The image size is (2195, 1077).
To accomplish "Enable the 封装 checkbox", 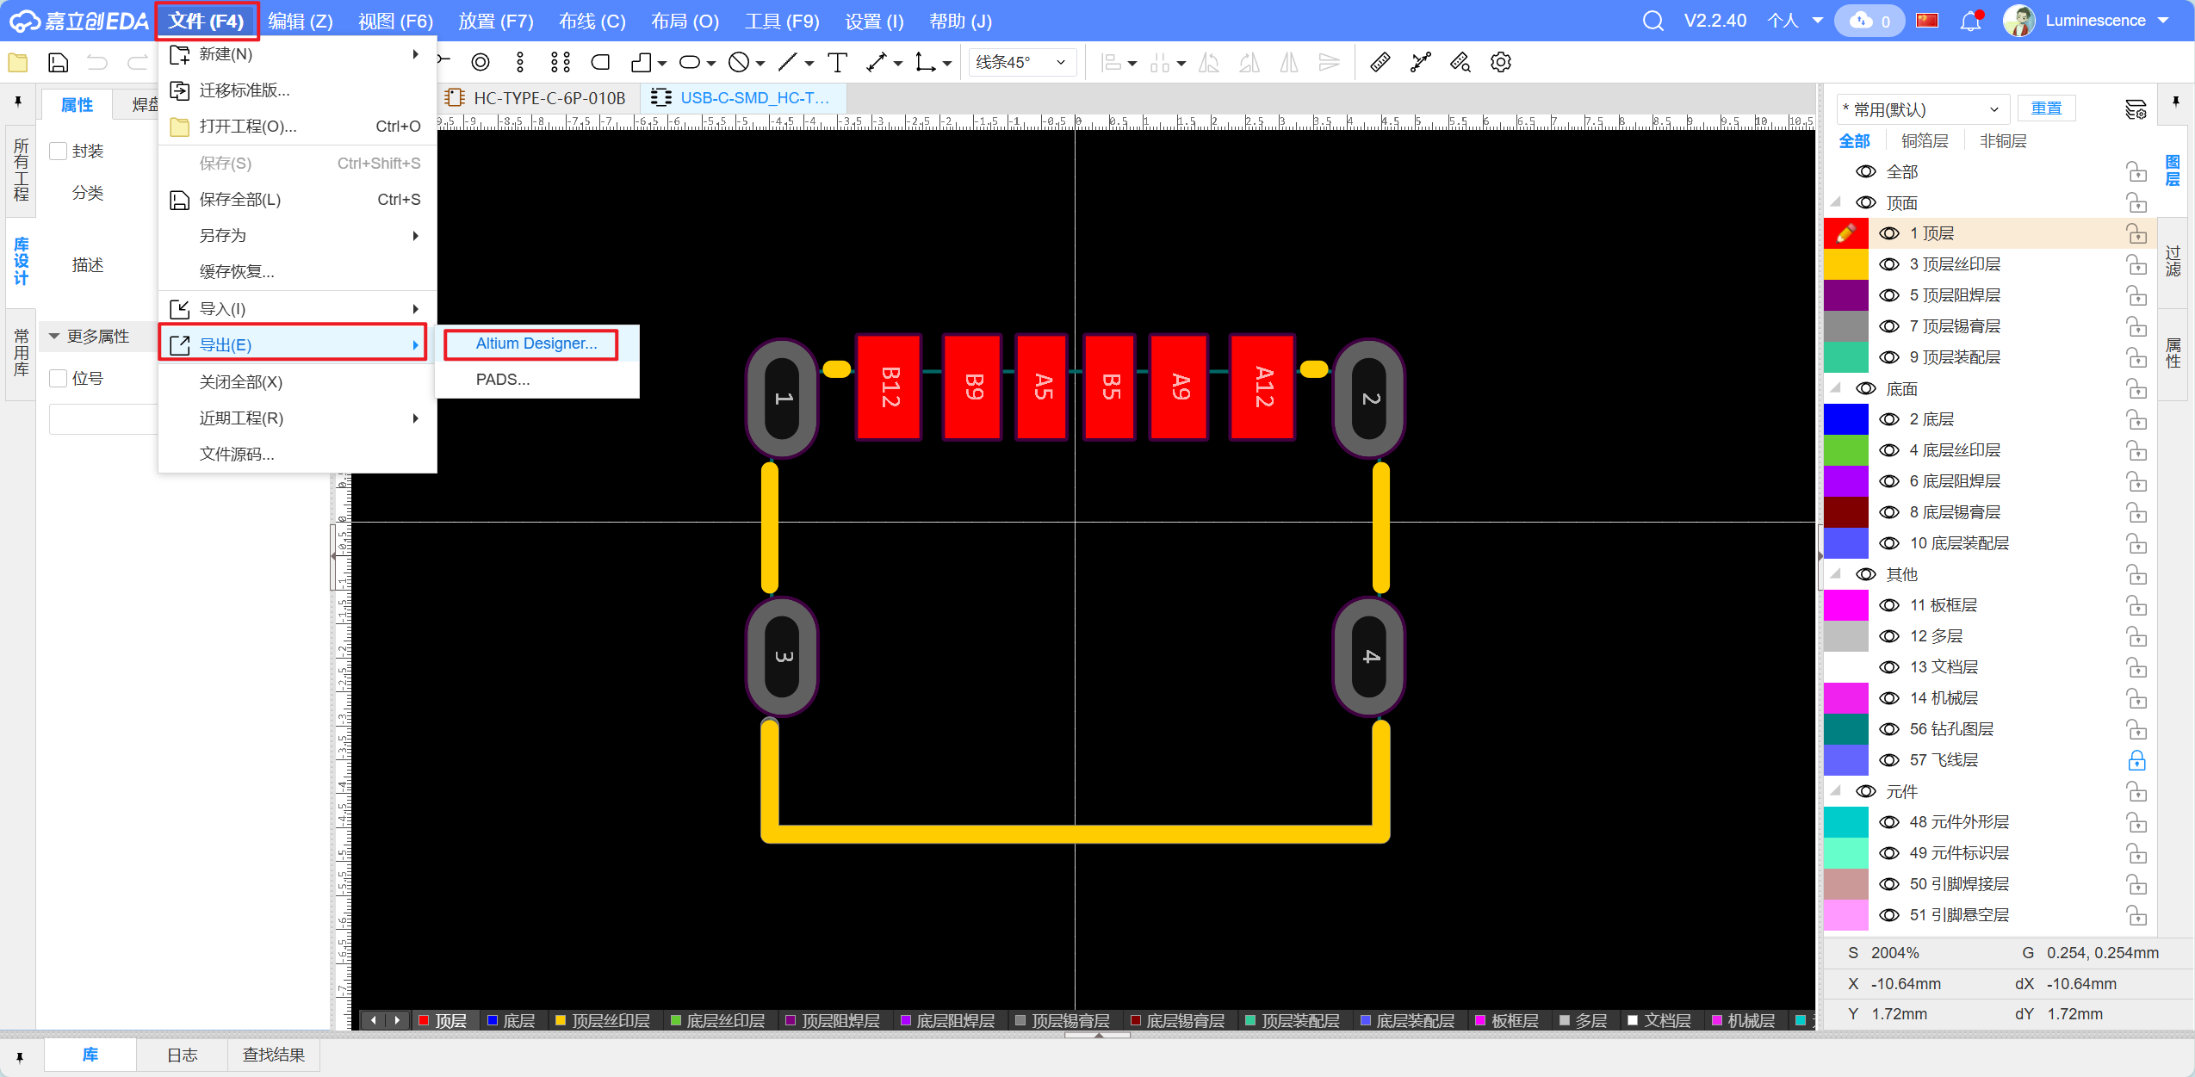I will 57,151.
